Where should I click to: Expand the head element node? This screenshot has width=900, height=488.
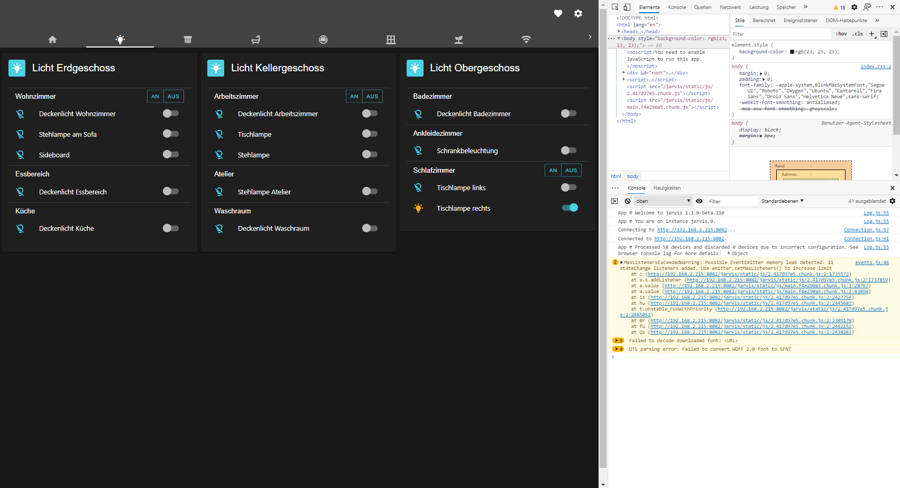619,32
